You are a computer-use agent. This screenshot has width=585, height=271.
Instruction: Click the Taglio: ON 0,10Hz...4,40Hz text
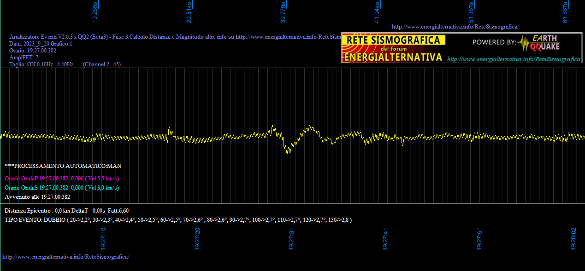[x=41, y=64]
